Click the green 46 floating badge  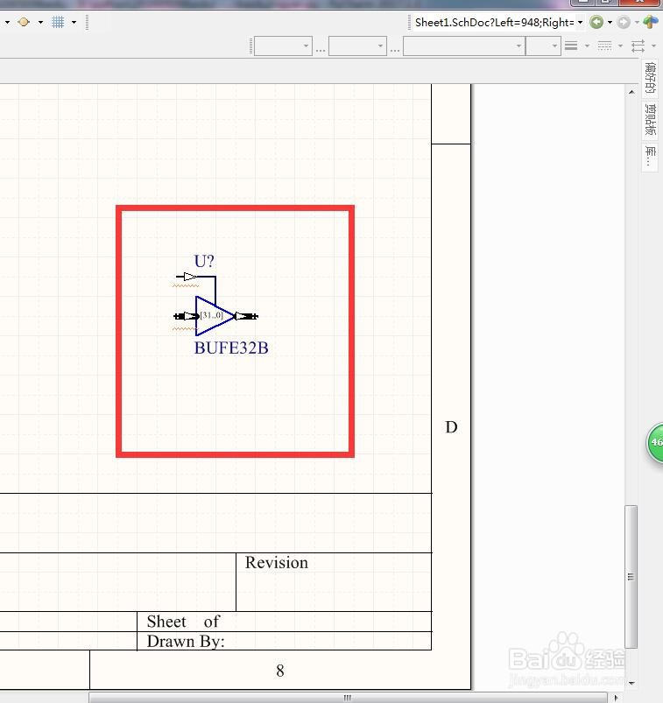coord(655,442)
